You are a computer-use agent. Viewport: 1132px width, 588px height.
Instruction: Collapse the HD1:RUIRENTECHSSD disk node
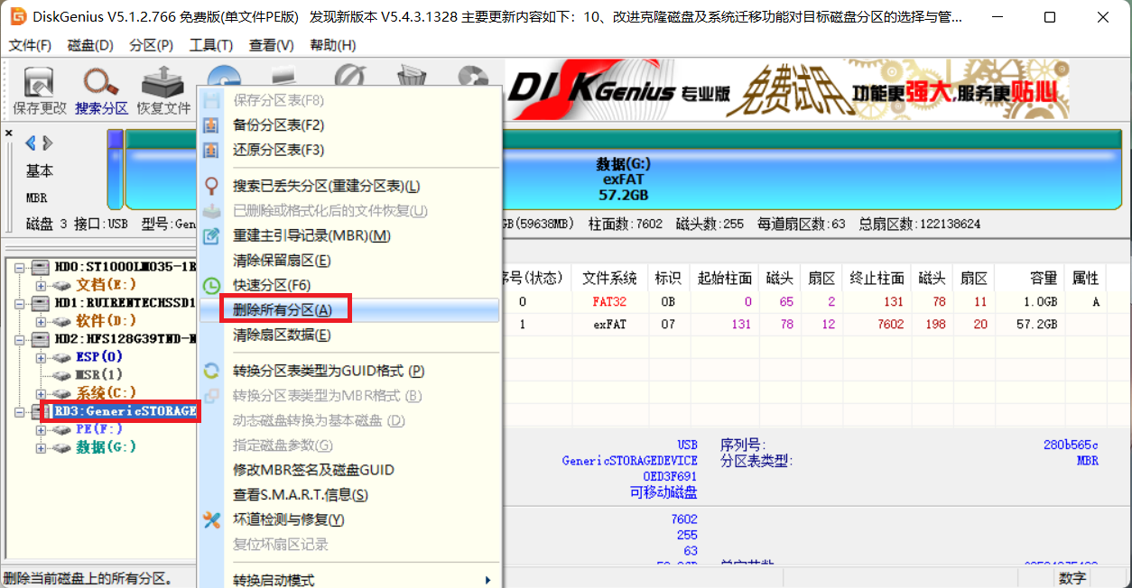22,303
